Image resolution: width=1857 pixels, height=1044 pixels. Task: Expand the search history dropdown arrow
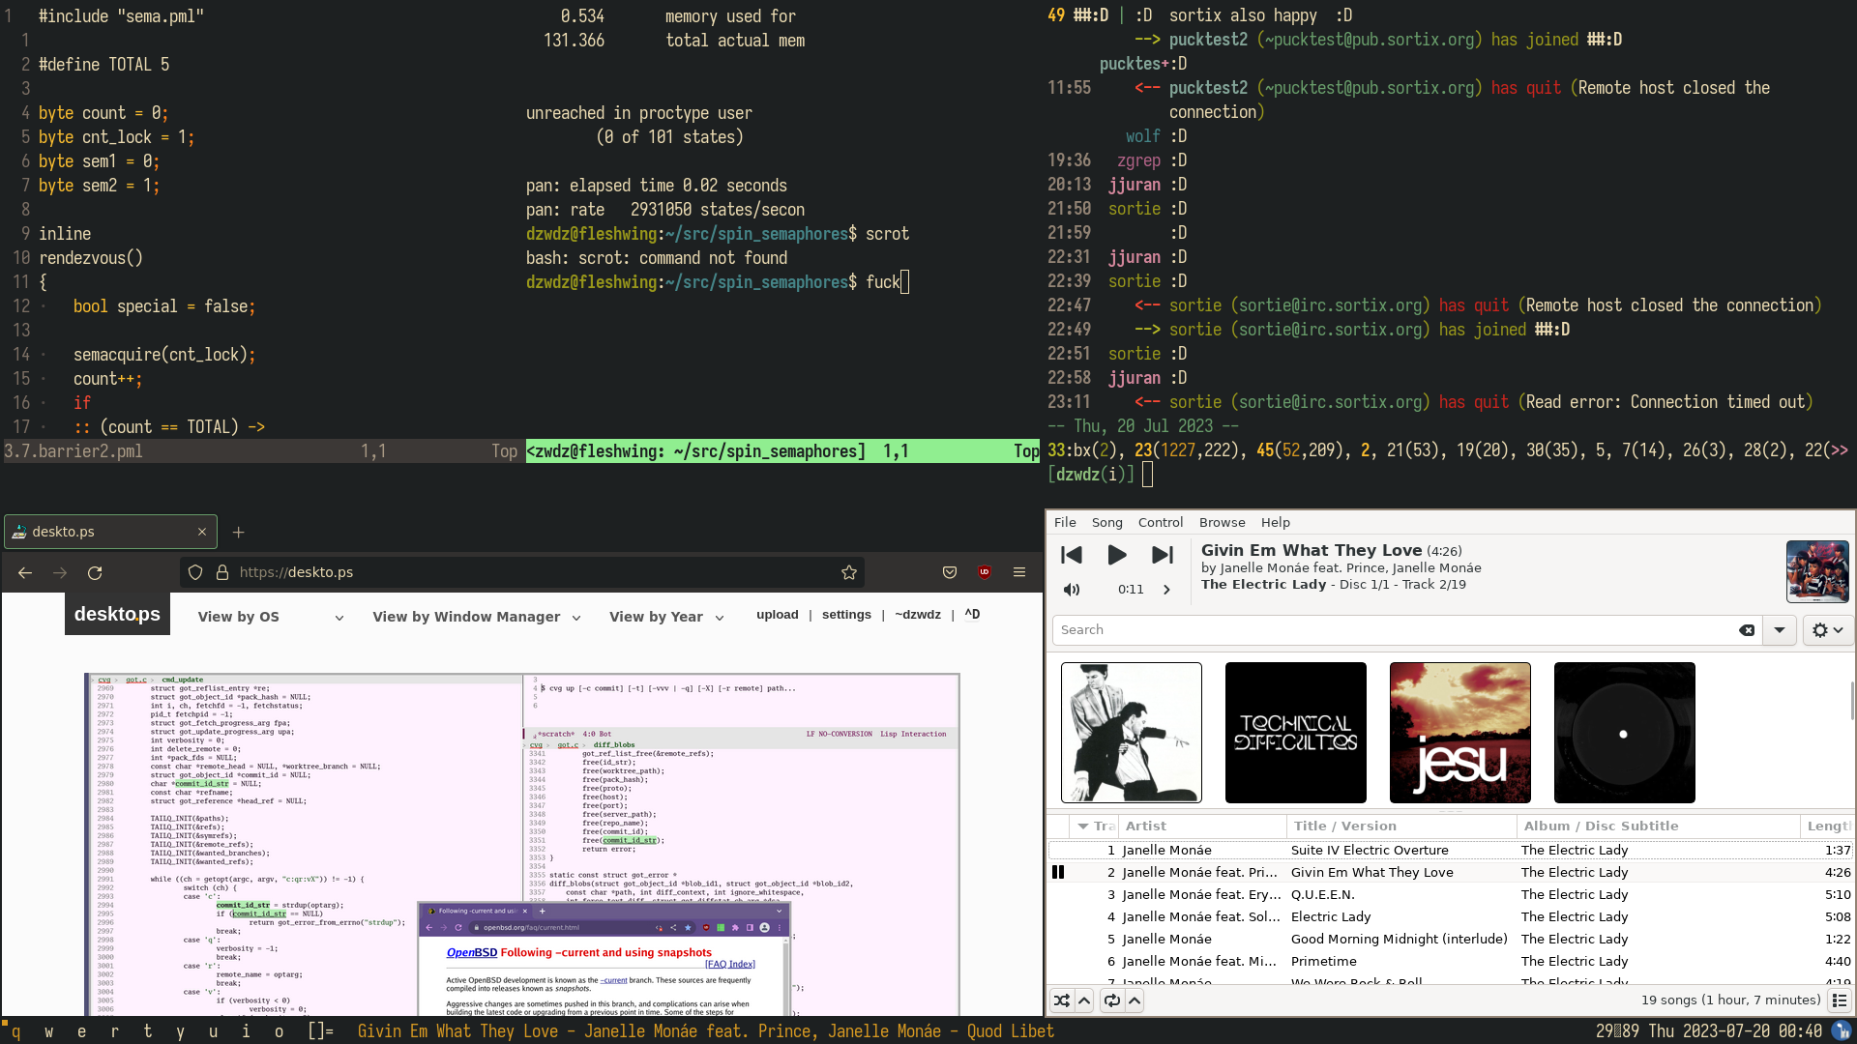click(x=1780, y=630)
